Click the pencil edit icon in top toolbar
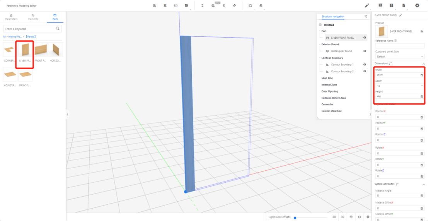 tap(367, 5)
